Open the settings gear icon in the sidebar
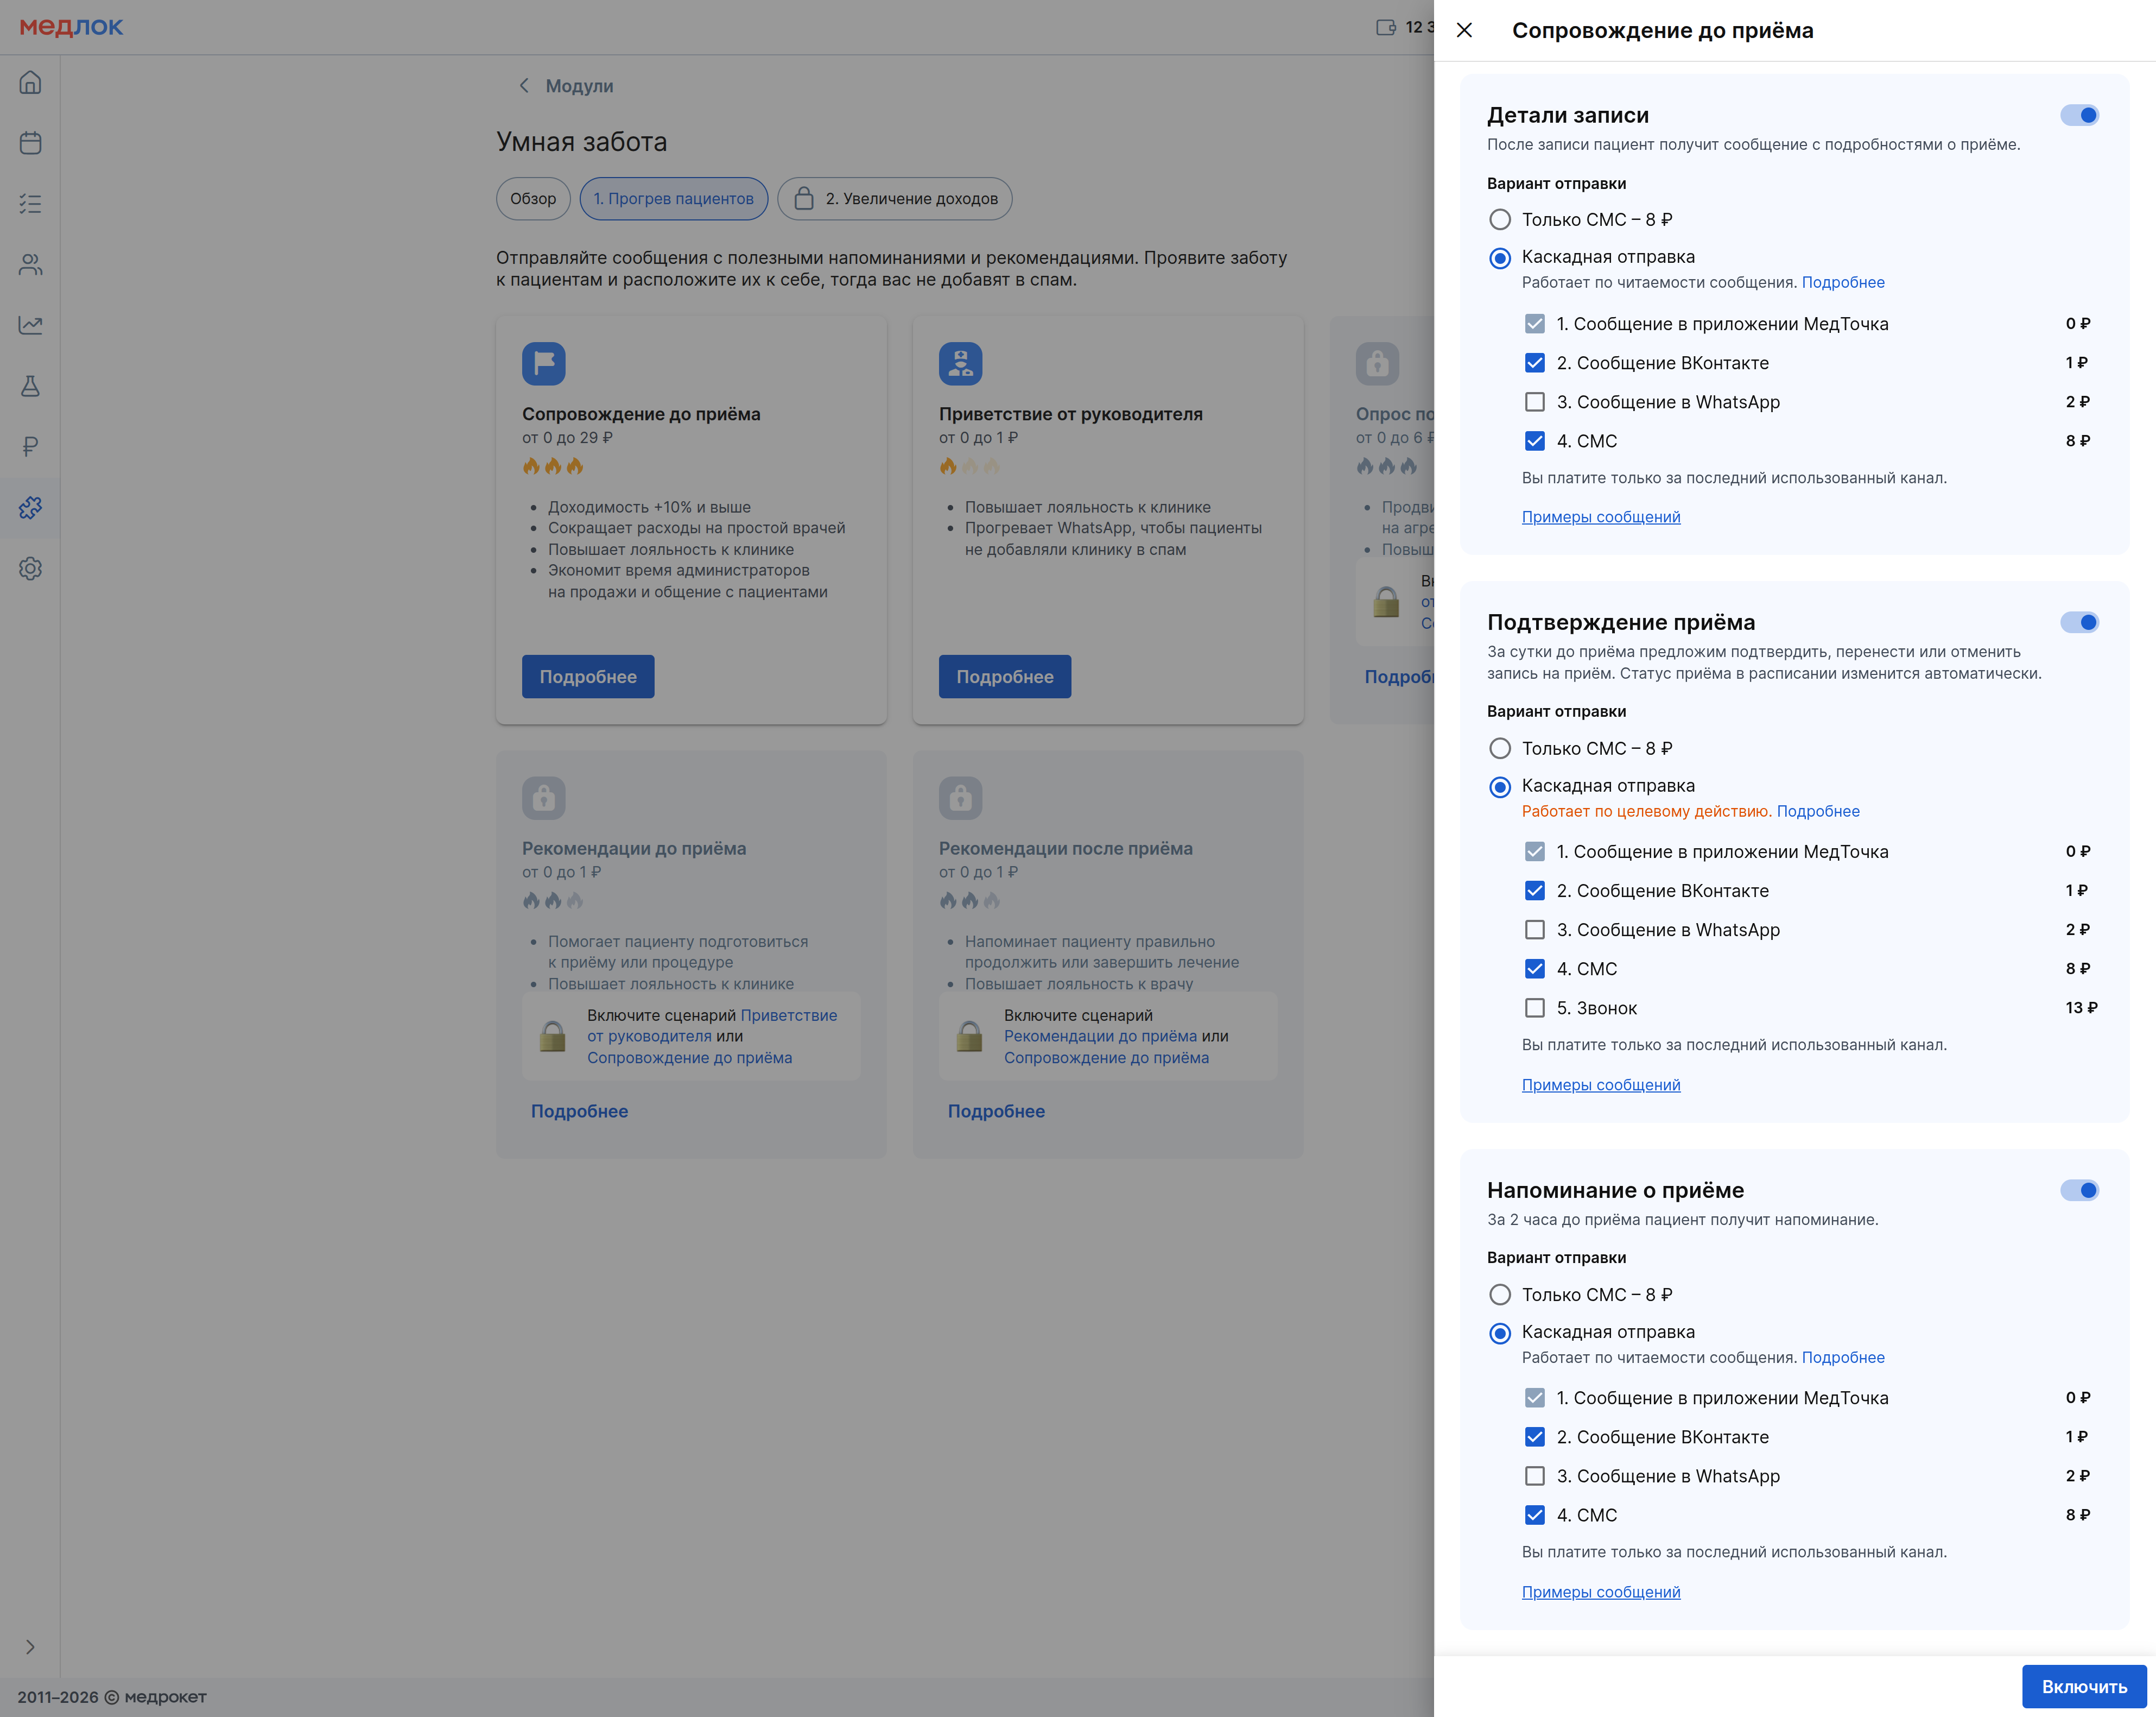Screen dimensions: 2156x1717 30,569
